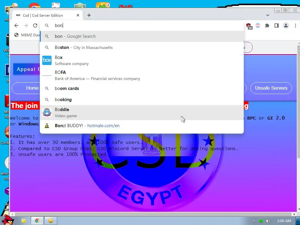
Task: Click the Appeal button on the page
Action: click(x=27, y=69)
